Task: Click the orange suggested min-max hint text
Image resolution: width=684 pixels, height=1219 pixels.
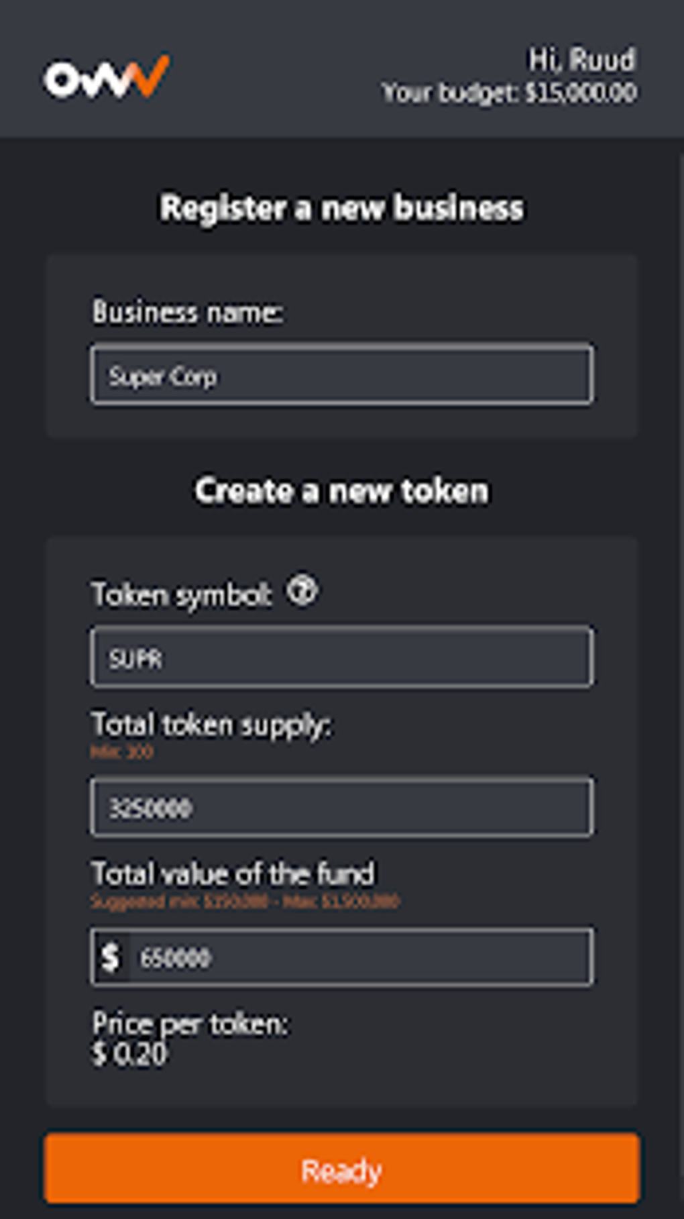Action: 245,901
